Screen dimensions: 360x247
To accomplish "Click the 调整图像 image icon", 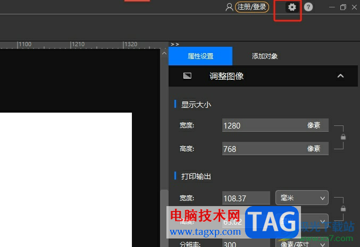I will (x=187, y=75).
